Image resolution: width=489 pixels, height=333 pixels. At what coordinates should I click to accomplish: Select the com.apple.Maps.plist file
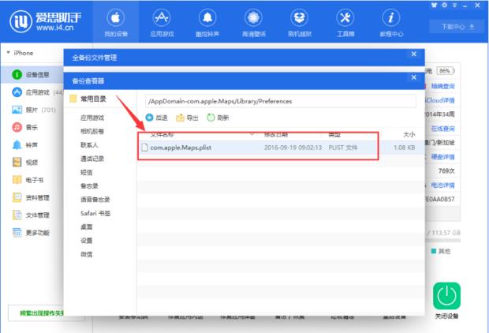(x=181, y=148)
